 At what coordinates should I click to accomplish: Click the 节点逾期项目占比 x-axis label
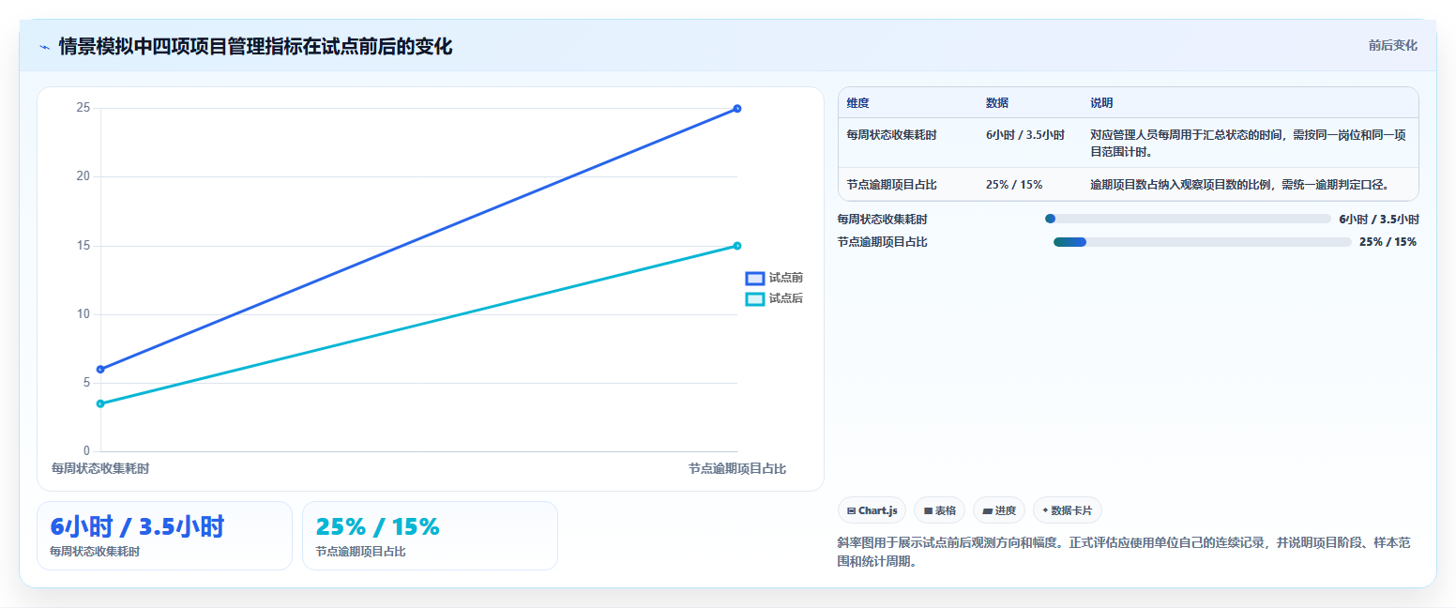[x=737, y=468]
